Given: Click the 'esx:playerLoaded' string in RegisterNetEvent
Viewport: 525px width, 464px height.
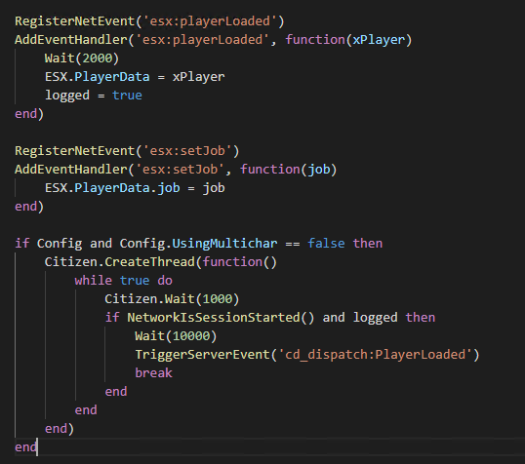Looking at the screenshot, I should click(210, 21).
